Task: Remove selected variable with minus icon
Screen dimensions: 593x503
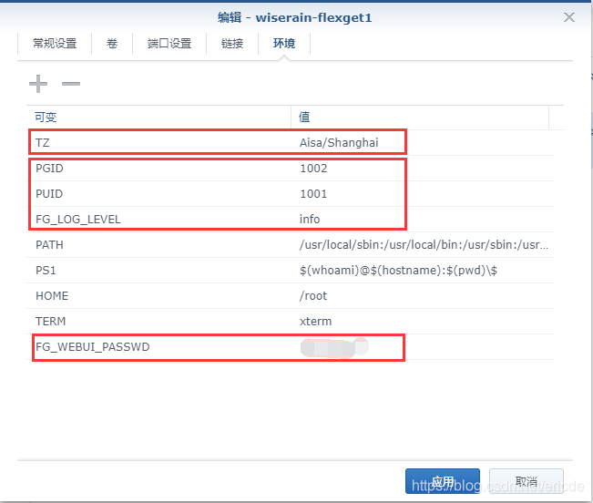Action: pyautogui.click(x=71, y=84)
